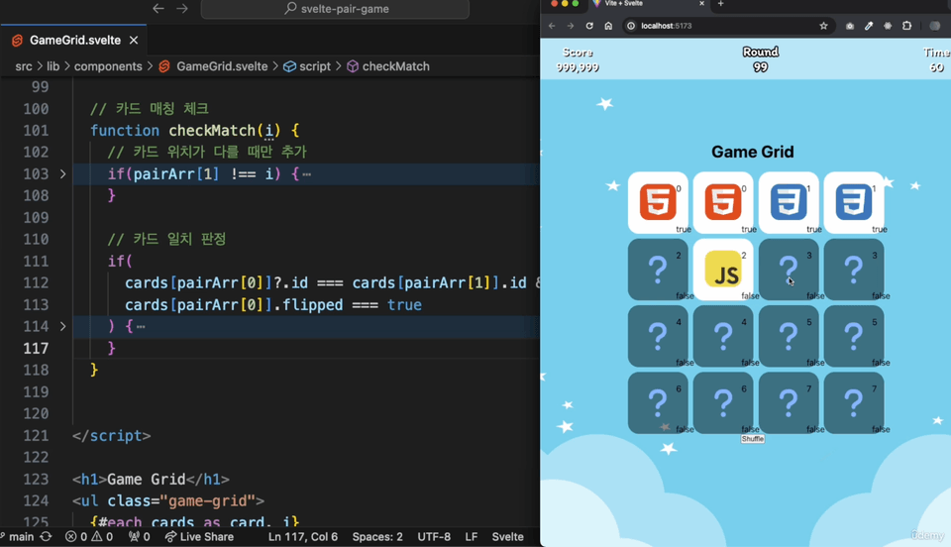
Task: Change the UTF-8 encoding setting
Action: pos(434,537)
